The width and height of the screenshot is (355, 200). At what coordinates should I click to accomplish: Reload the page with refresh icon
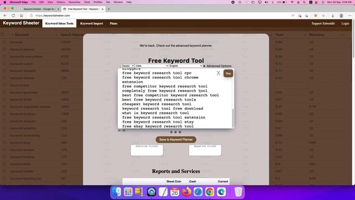click(x=13, y=16)
